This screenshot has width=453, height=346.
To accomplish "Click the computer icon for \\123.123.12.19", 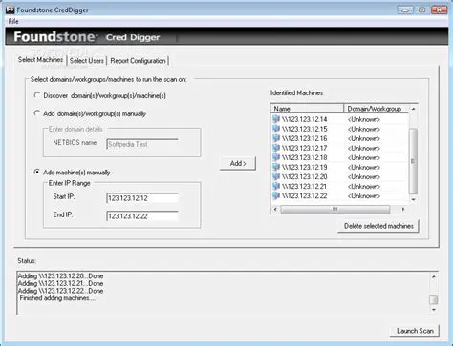I will click(276, 167).
